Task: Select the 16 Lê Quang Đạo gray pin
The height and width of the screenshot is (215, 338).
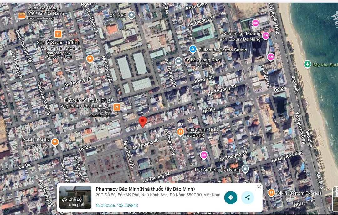Action: [x=178, y=61]
